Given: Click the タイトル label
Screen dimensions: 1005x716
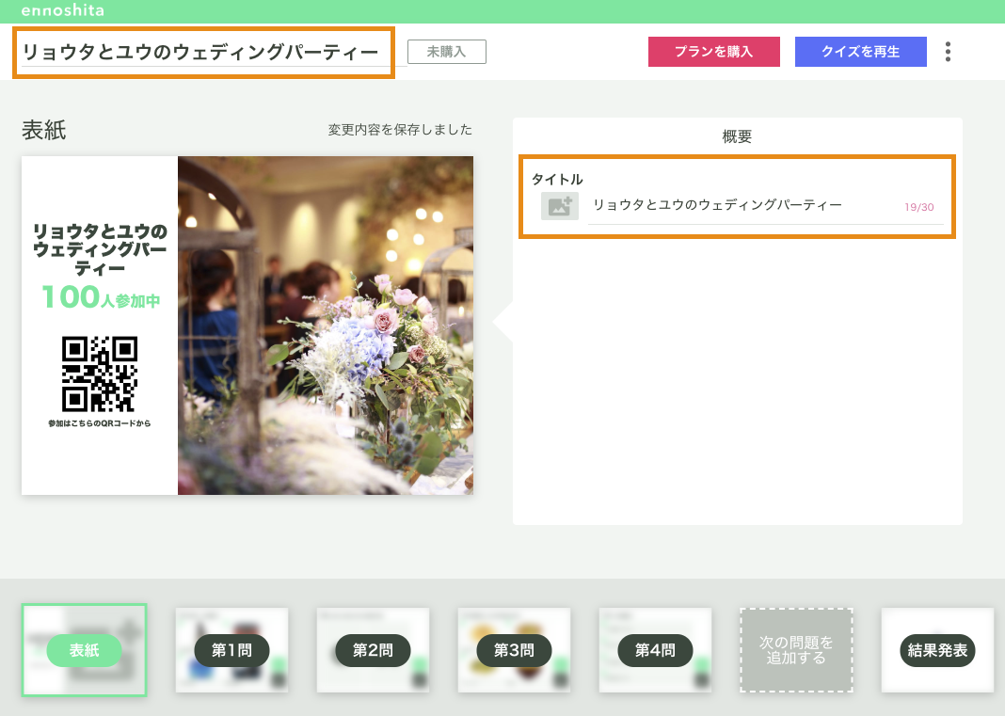Looking at the screenshot, I should [x=557, y=179].
